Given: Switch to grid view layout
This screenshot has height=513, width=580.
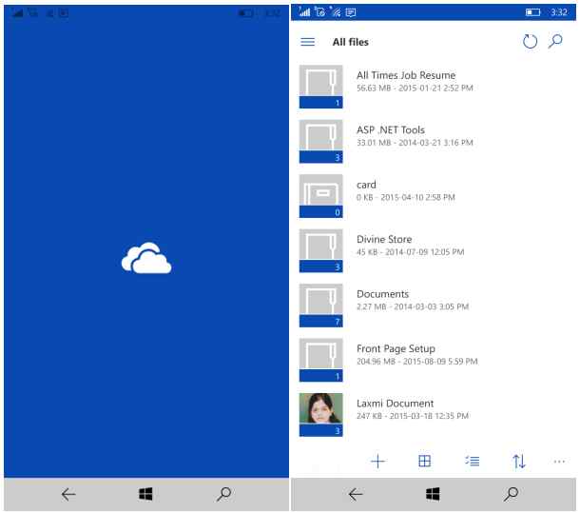Looking at the screenshot, I should (x=424, y=462).
